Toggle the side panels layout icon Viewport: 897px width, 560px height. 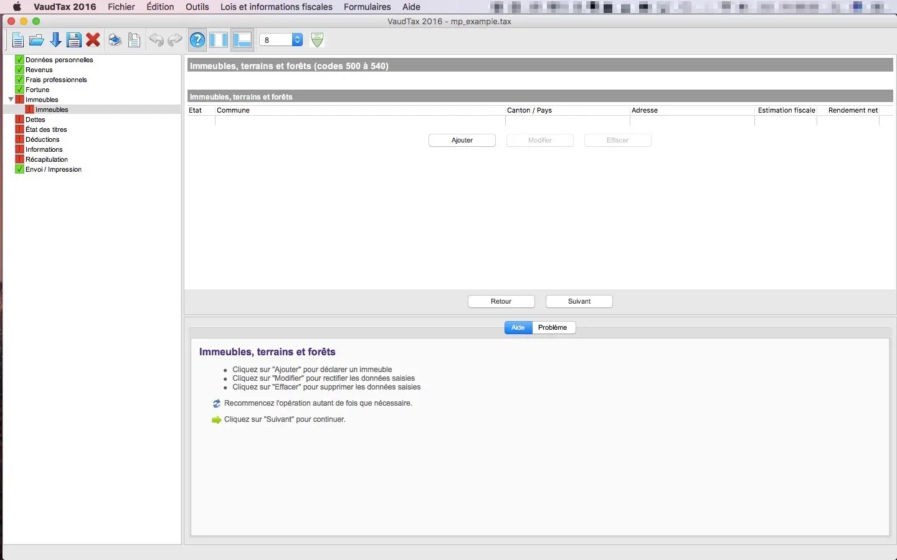pyautogui.click(x=219, y=40)
